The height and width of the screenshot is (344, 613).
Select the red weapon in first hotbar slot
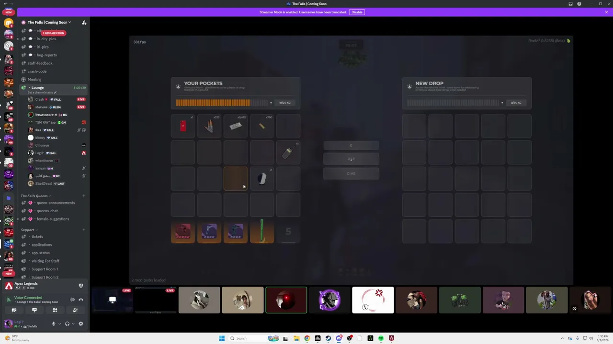183,231
